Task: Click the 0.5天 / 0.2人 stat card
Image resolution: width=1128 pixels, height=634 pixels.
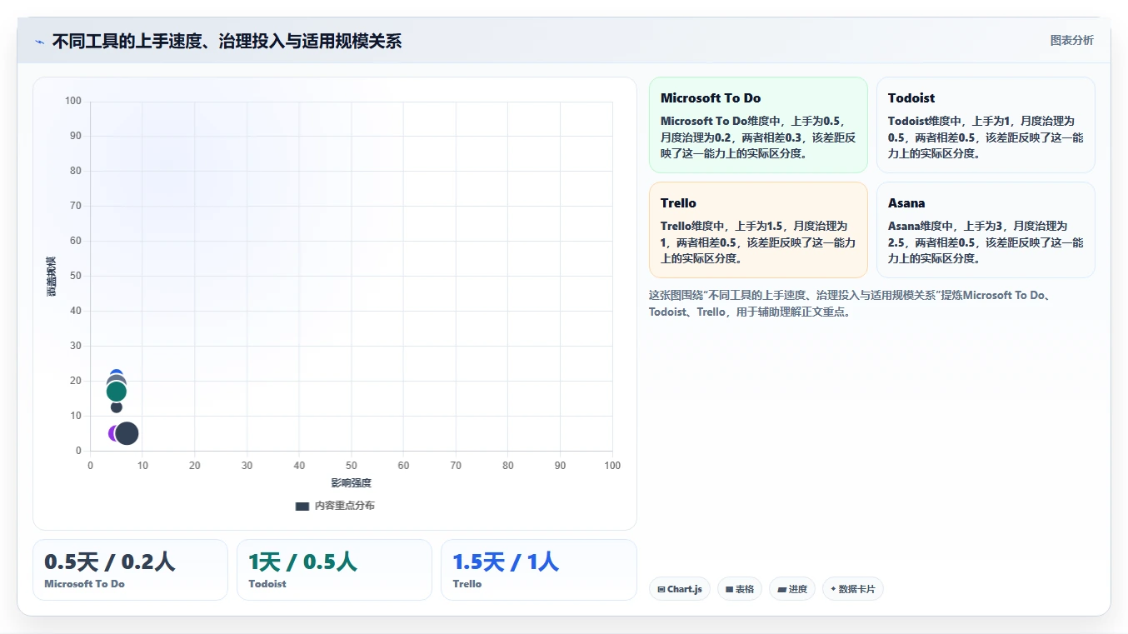Action: click(130, 570)
